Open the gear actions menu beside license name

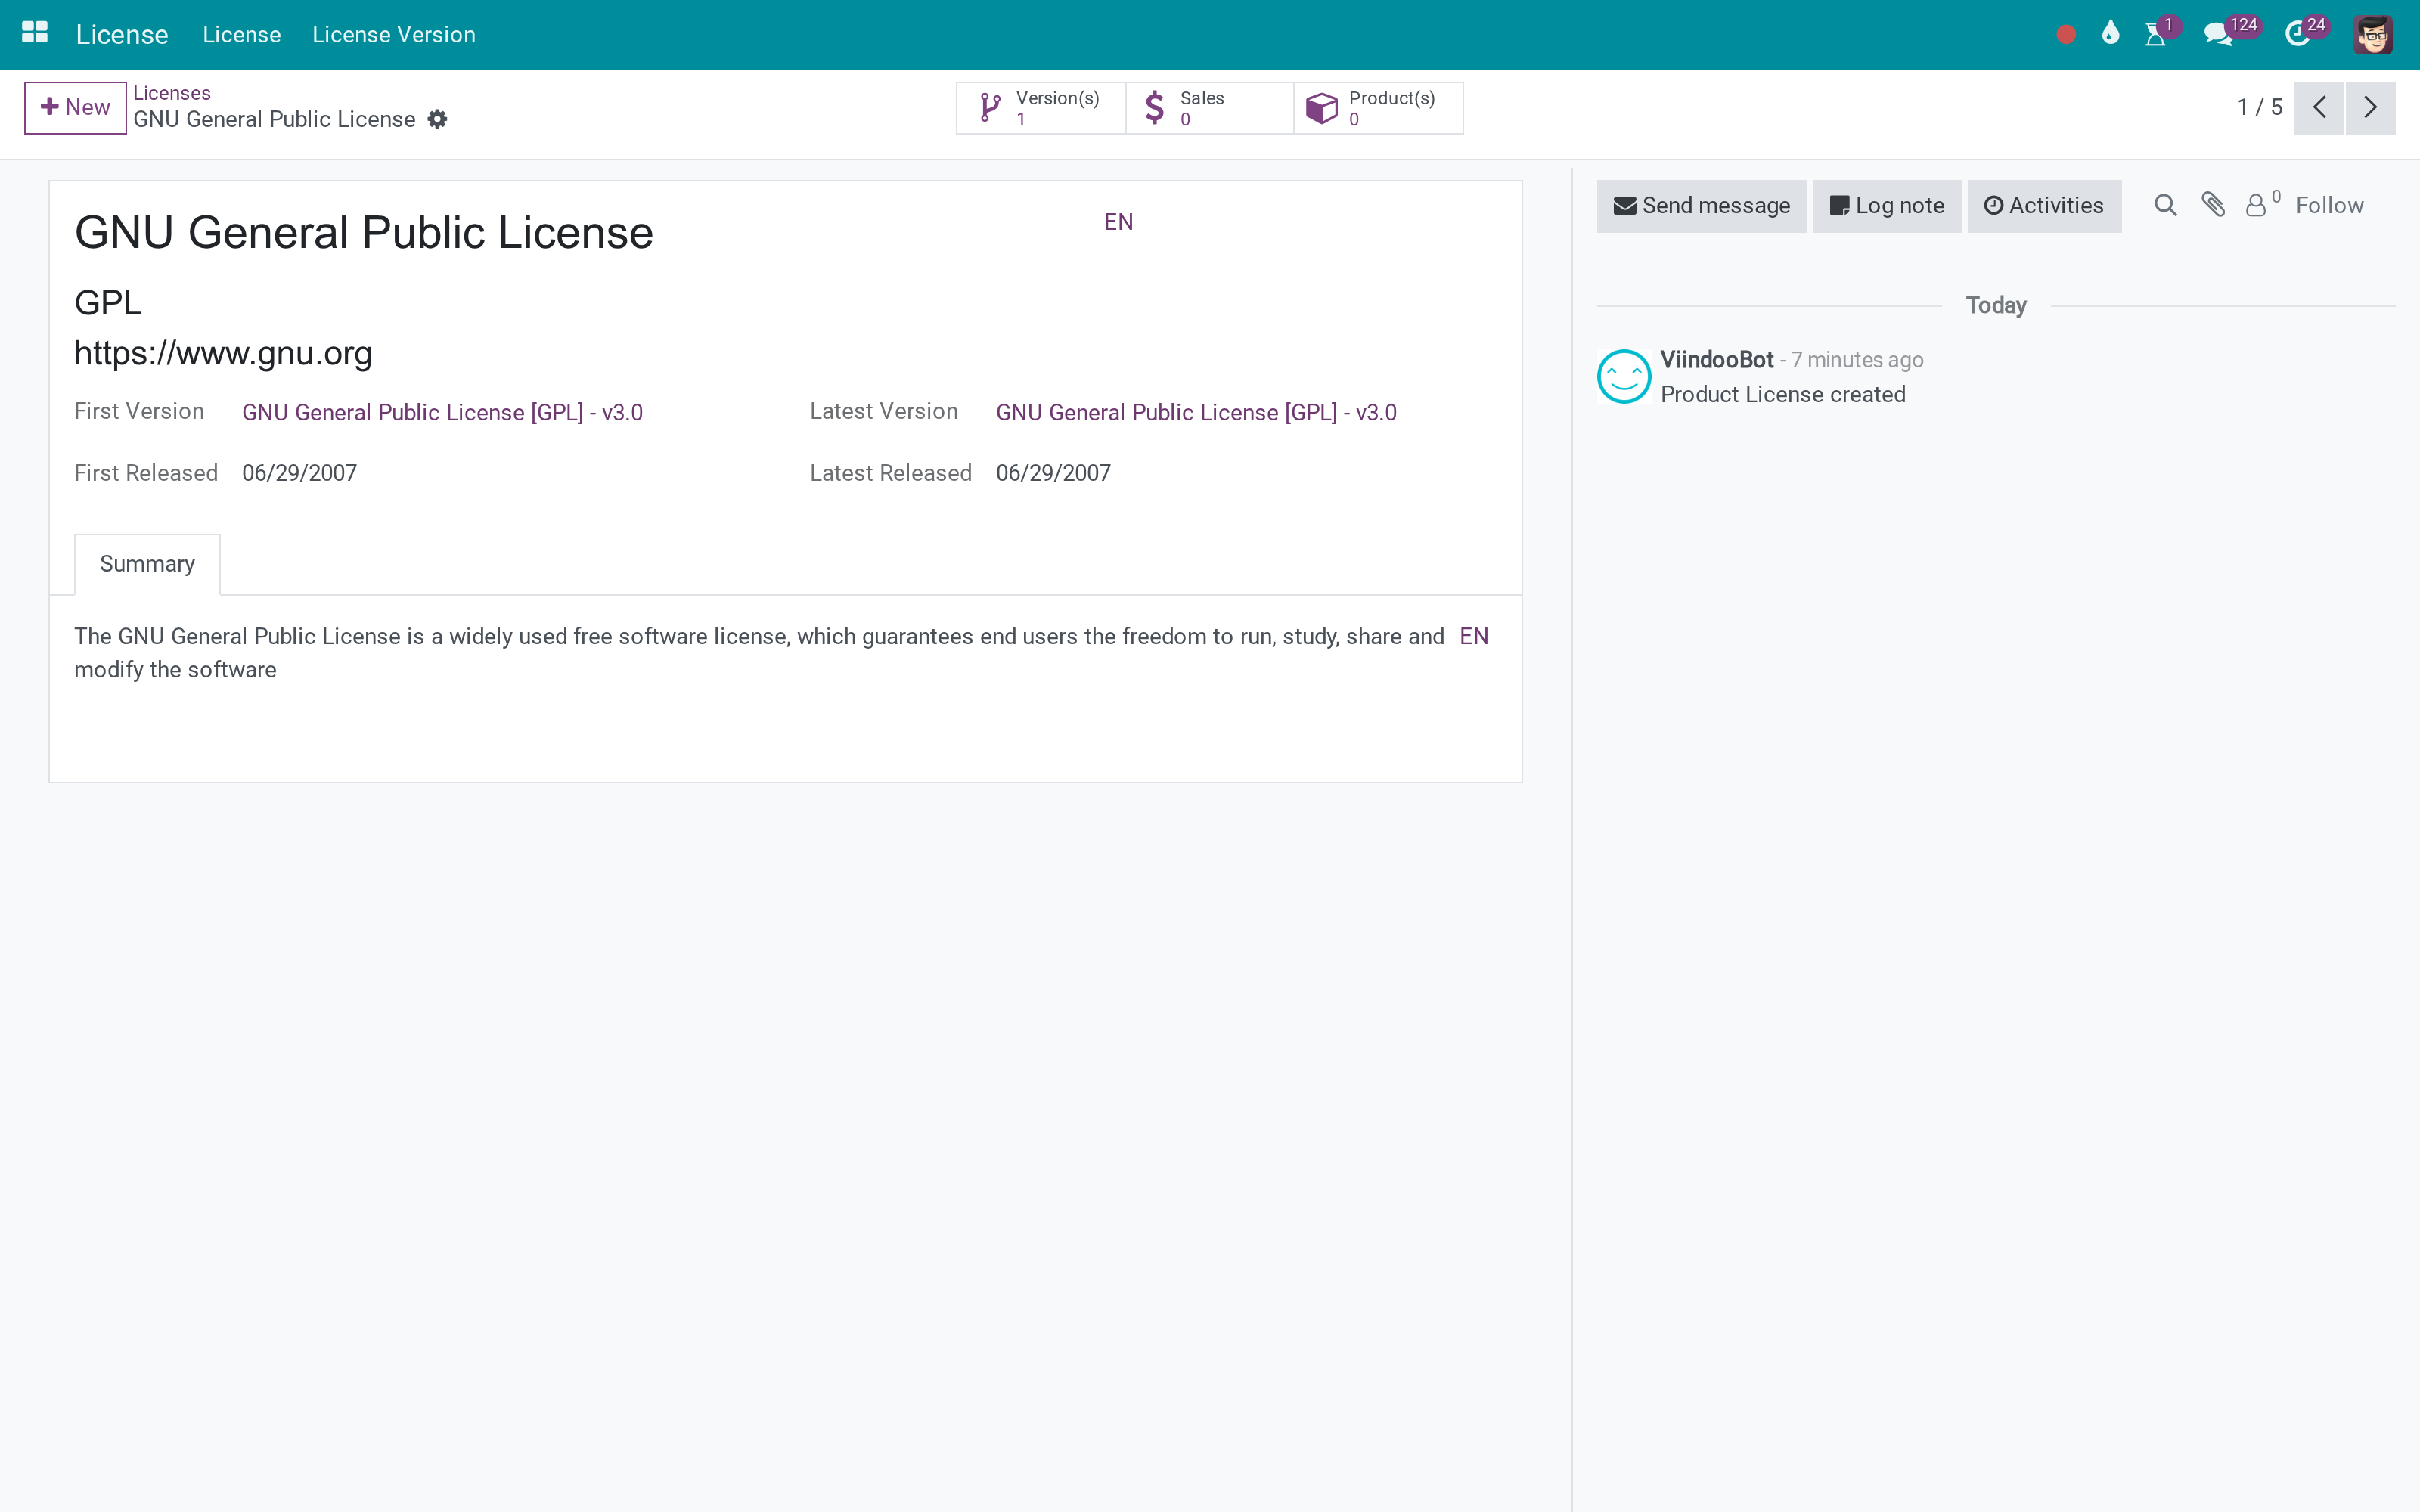tap(437, 119)
